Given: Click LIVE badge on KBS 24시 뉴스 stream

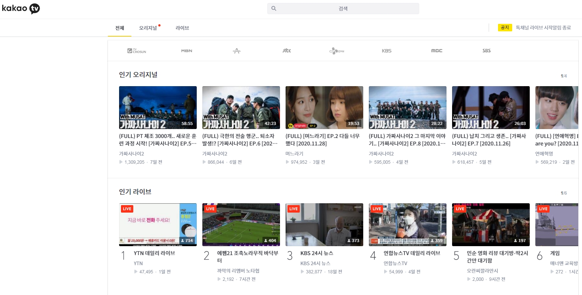Looking at the screenshot, I should coord(294,209).
